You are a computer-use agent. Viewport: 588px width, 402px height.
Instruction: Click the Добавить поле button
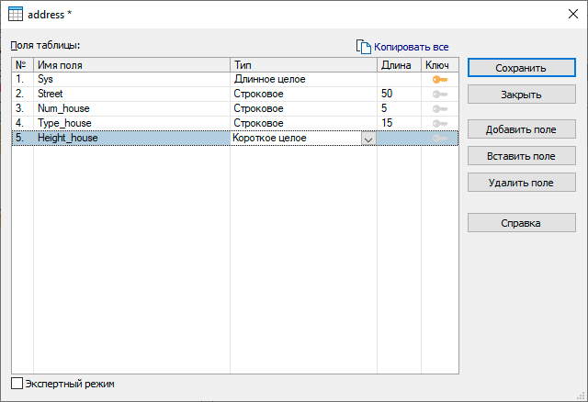pos(521,129)
